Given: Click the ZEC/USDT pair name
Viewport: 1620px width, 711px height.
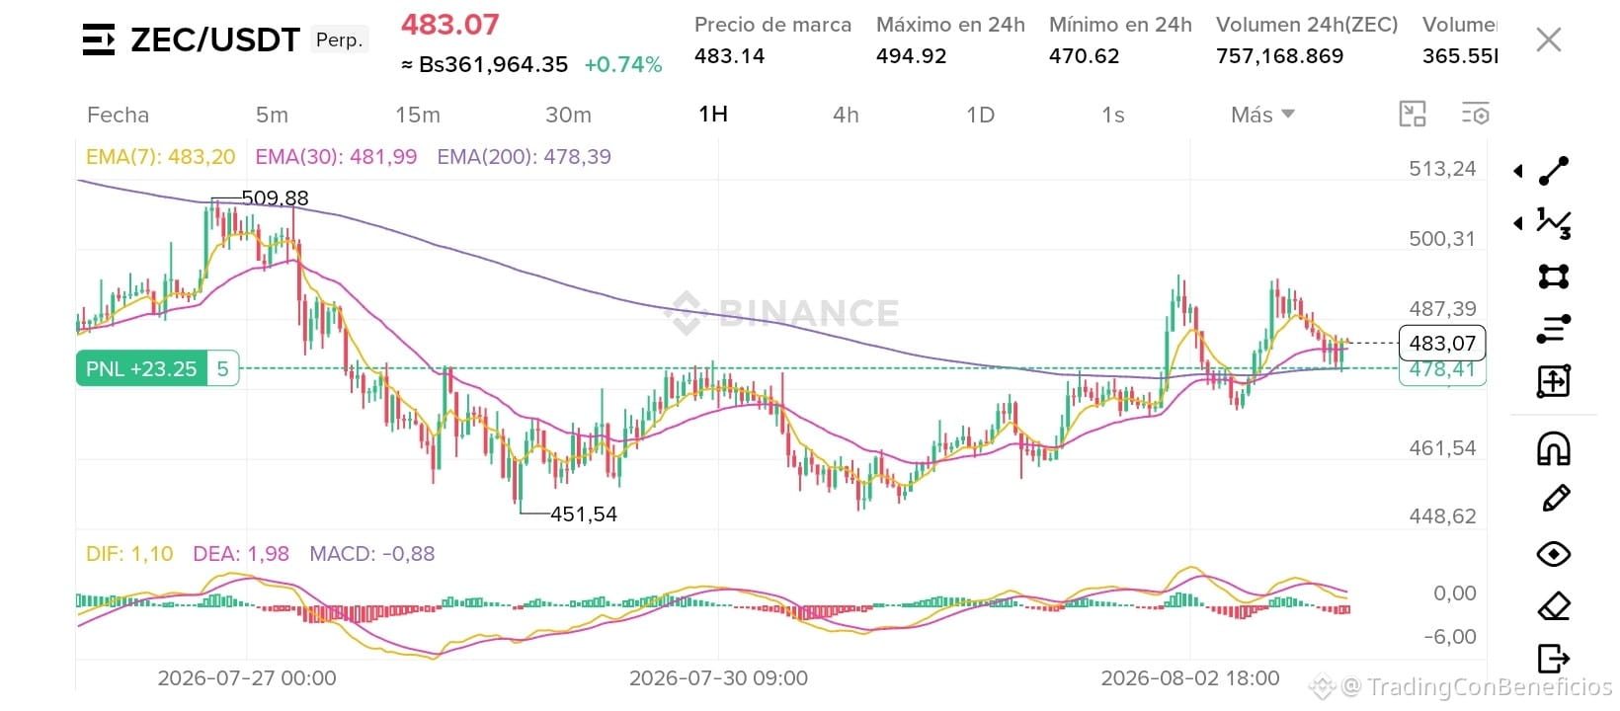Looking at the screenshot, I should [x=215, y=39].
